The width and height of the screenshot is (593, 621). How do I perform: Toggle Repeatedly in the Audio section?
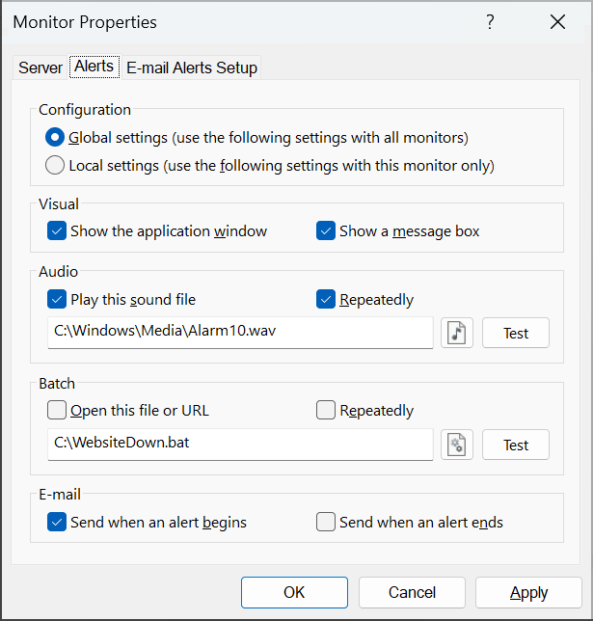(x=326, y=299)
